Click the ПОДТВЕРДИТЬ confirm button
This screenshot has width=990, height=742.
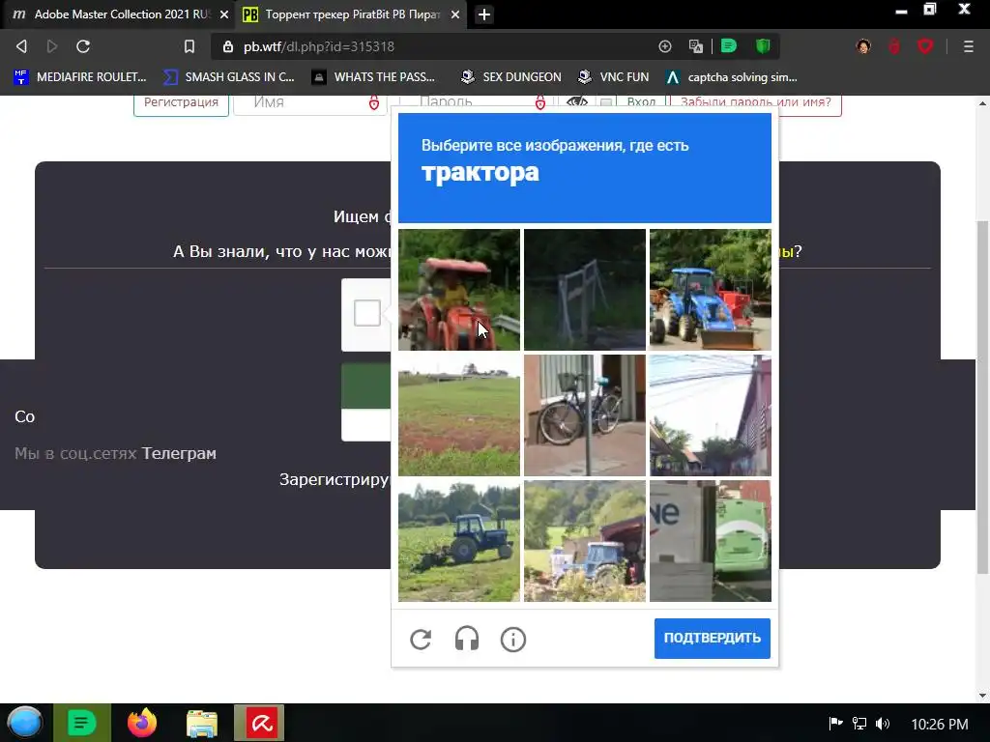pyautogui.click(x=713, y=638)
